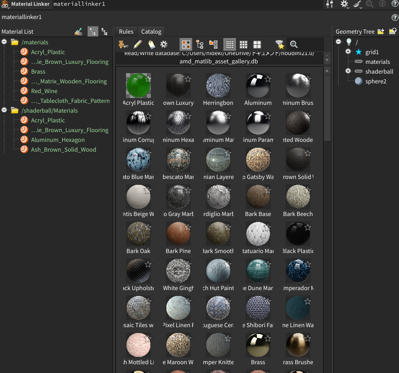
Task: Toggle folder list view in Catalog
Action: coord(213,45)
